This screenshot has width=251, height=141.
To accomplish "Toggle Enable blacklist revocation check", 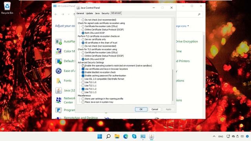I will [x=83, y=72].
